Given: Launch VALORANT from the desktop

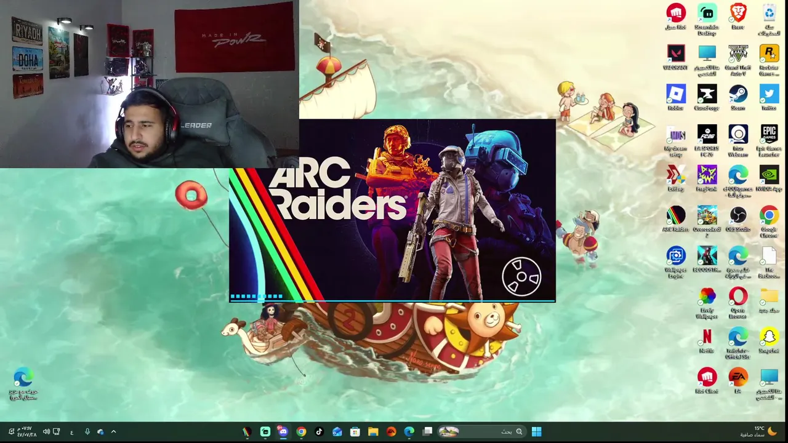Looking at the screenshot, I should click(x=675, y=58).
